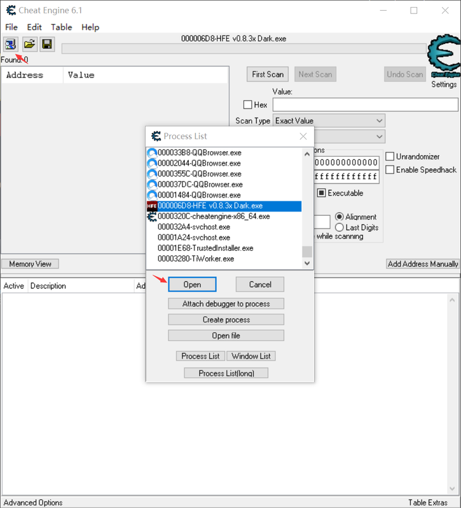Click the Undo Scan button
Image resolution: width=461 pixels, height=508 pixels.
[405, 74]
